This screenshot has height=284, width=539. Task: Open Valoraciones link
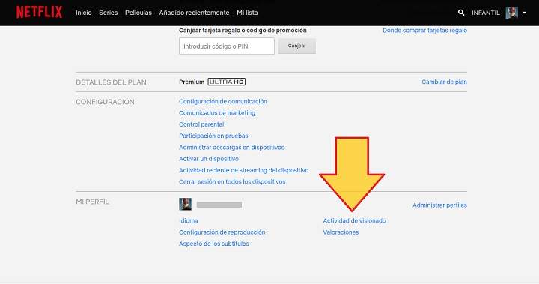(341, 232)
